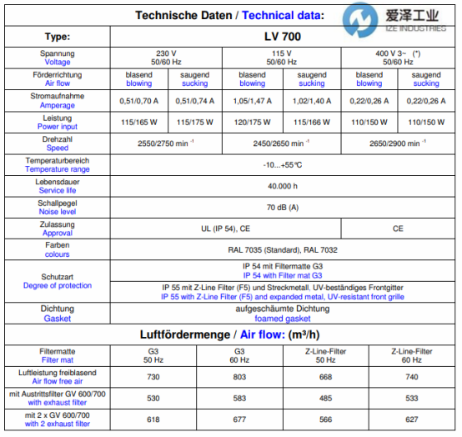Click free air flow value '803'
This screenshot has width=462, height=437.
click(x=239, y=377)
